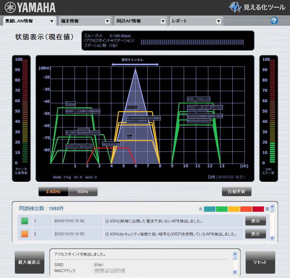Click green status icon for issue 1
This screenshot has width=290, height=278.
[25, 221]
